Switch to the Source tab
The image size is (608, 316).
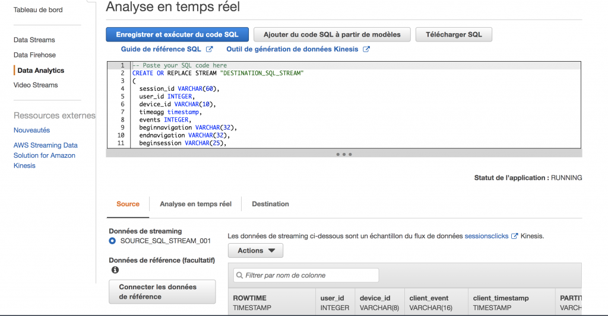point(128,204)
